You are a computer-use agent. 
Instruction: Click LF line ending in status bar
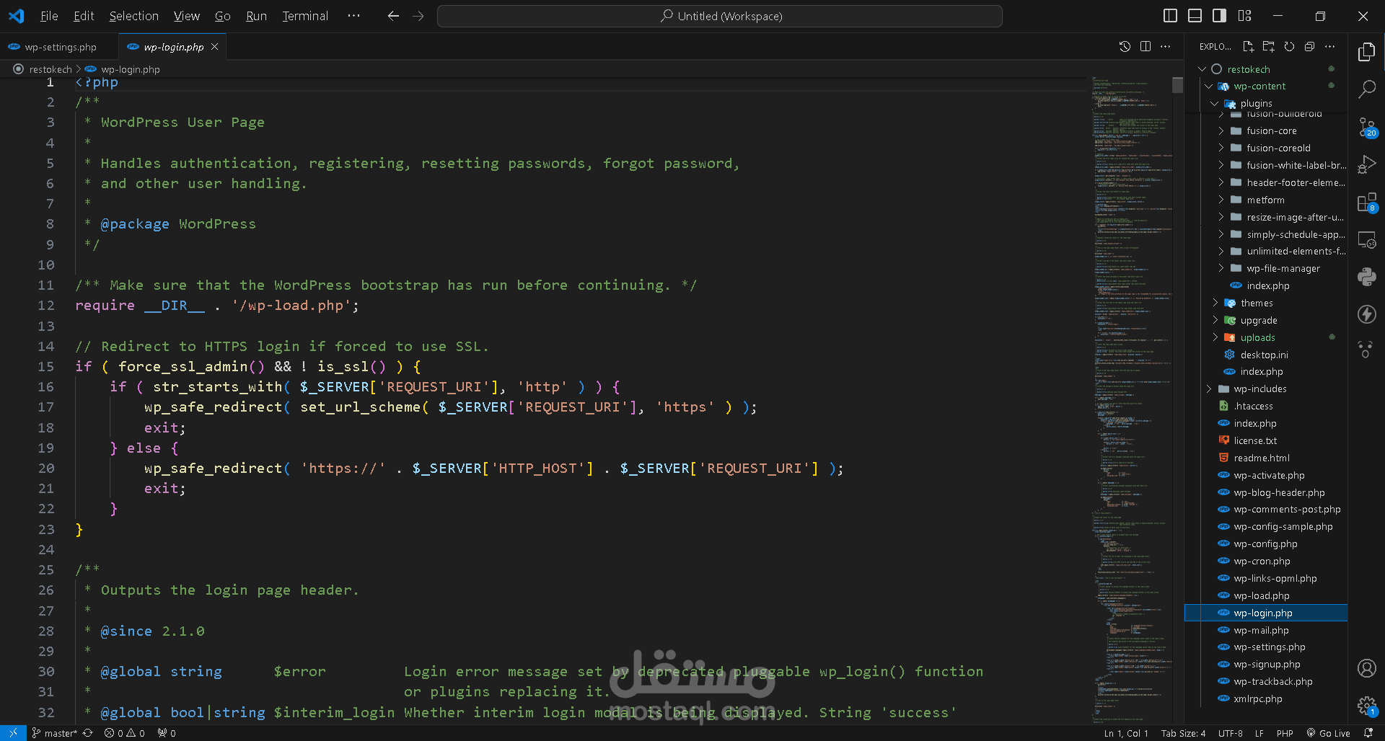tap(1259, 733)
